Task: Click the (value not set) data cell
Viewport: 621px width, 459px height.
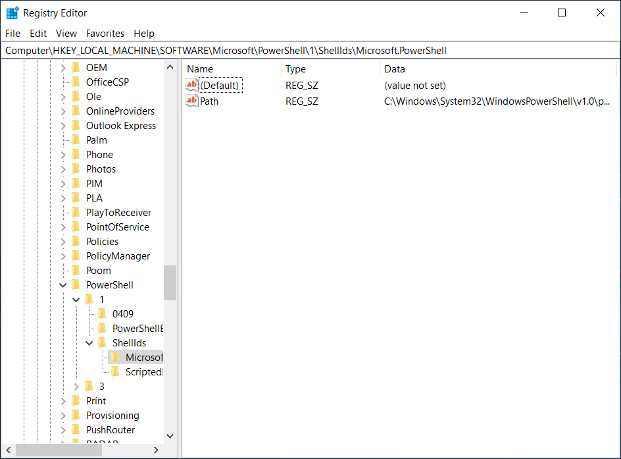Action: pyautogui.click(x=414, y=85)
